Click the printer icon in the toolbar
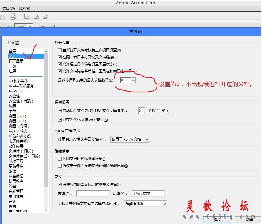 click(13, 17)
